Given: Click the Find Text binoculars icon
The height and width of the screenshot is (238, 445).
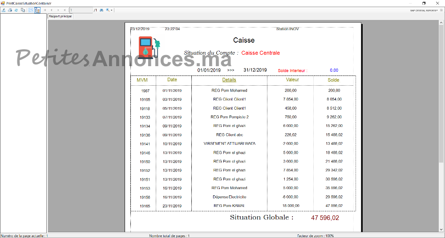Looking at the screenshot, I should pos(101,10).
